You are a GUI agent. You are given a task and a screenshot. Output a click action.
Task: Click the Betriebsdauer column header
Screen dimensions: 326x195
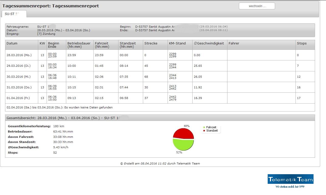(x=79, y=45)
